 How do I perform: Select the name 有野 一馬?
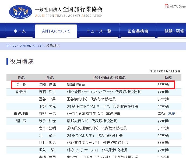47,114
